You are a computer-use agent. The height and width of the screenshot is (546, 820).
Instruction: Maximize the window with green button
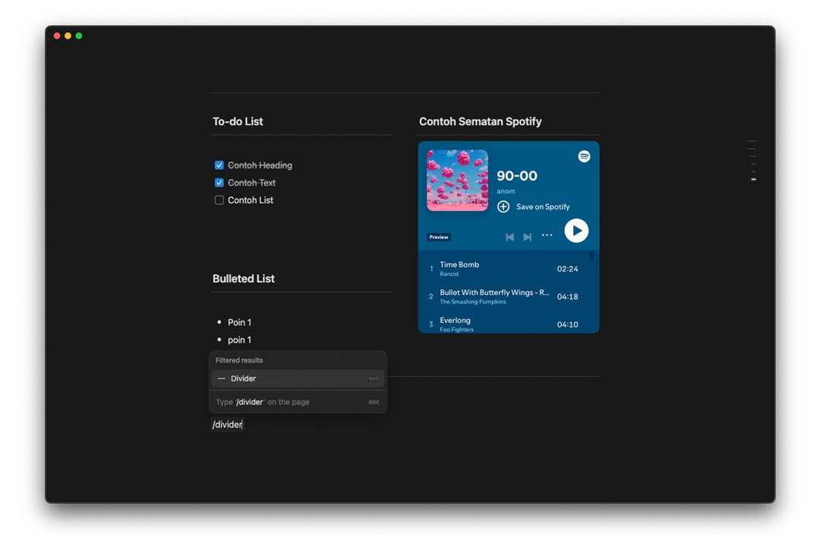point(79,36)
